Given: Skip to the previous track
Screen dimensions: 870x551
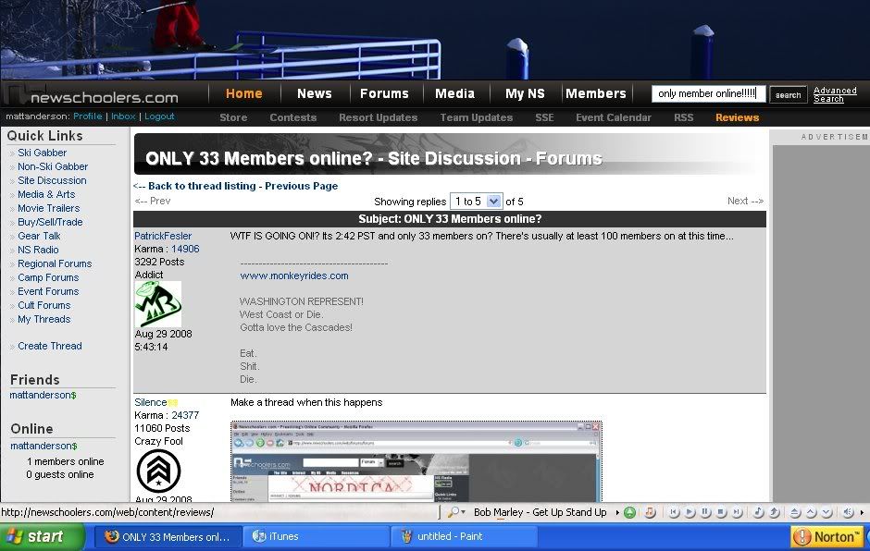Looking at the screenshot, I should pyautogui.click(x=675, y=512).
